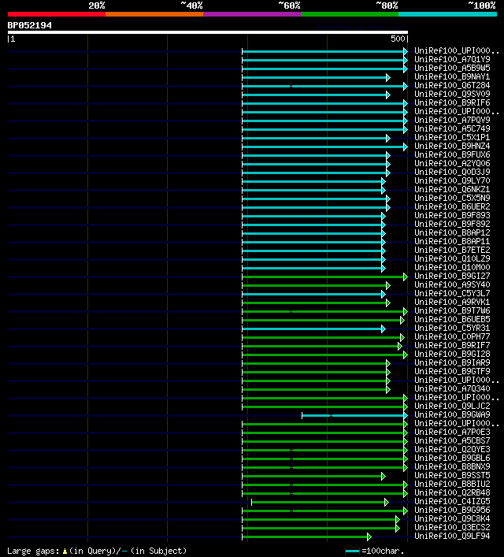Select the UniRef100_A7Q340 label

[452, 388]
